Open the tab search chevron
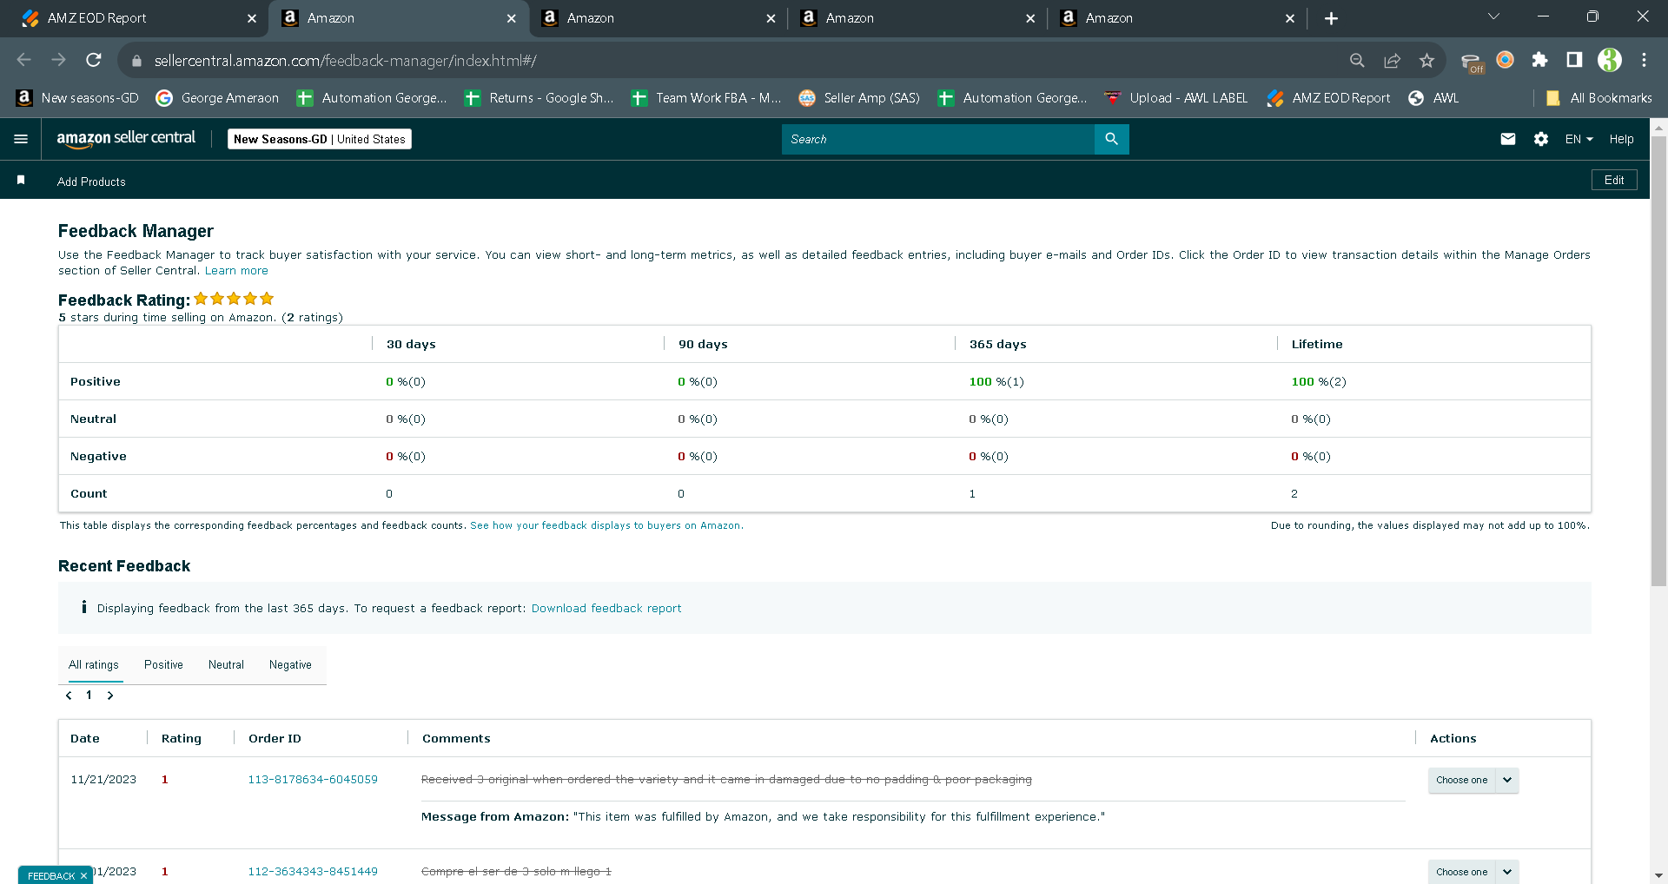The height and width of the screenshot is (884, 1668). (x=1493, y=16)
